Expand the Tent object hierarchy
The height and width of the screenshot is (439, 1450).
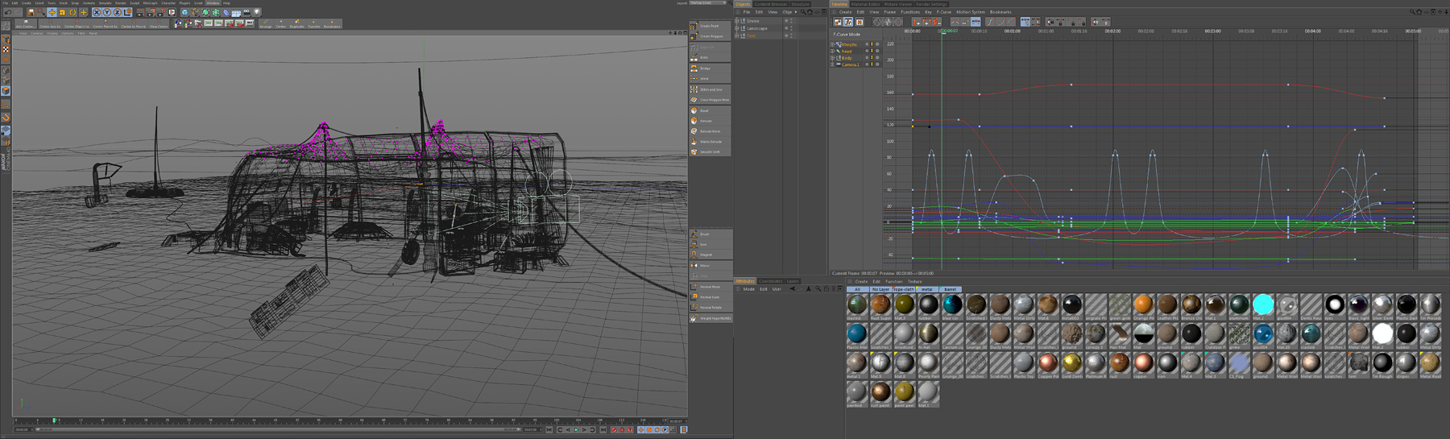737,35
